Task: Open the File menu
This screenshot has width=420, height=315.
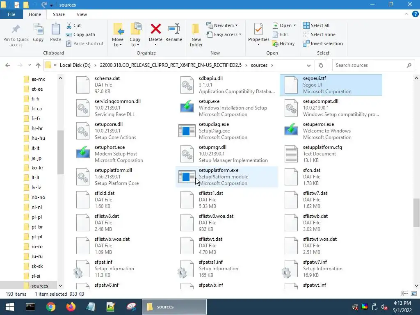Action: [11, 14]
